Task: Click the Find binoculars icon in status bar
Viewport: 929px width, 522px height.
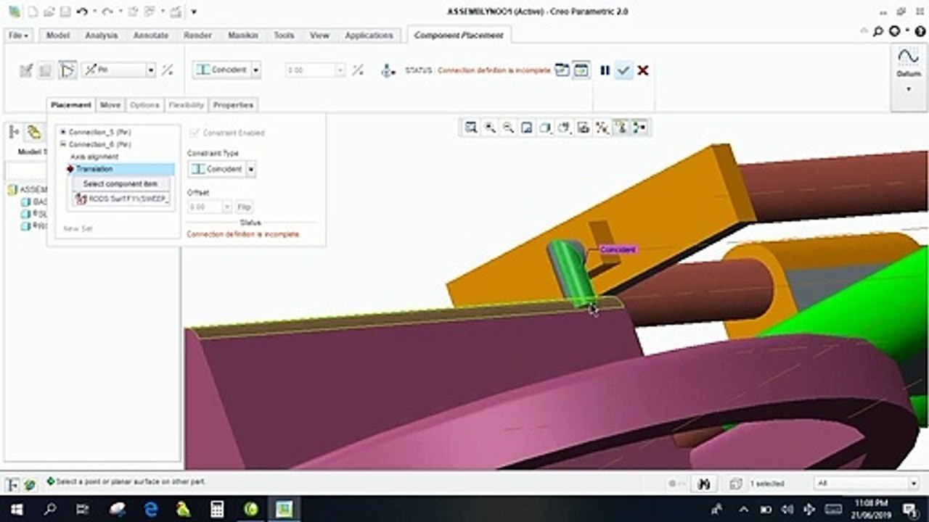Action: pos(703,483)
